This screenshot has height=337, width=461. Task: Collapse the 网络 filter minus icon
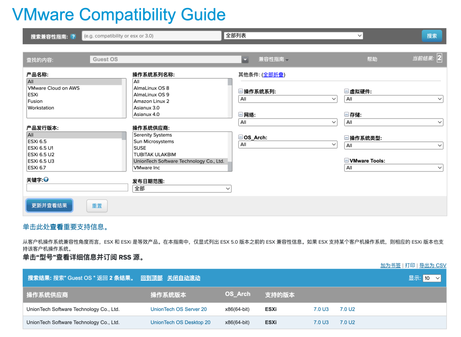pyautogui.click(x=240, y=114)
